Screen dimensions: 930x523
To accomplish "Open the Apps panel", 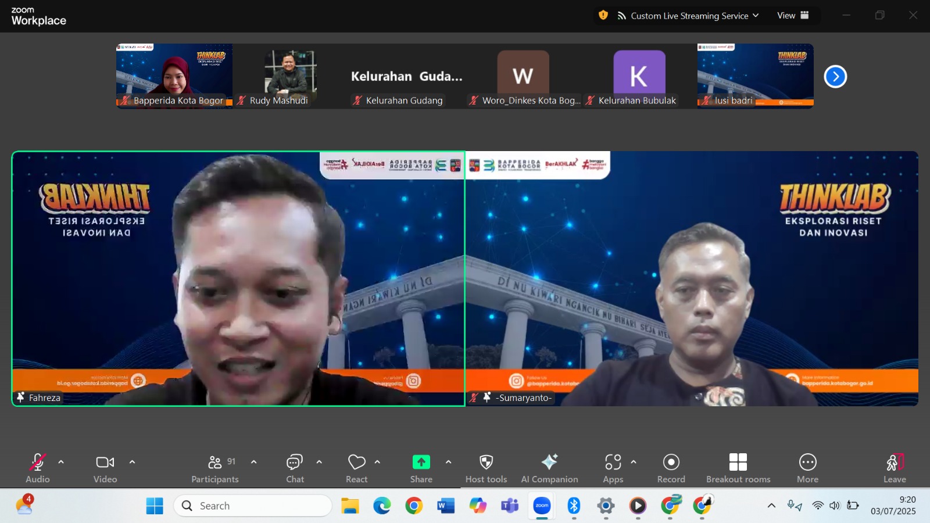I will 613,468.
